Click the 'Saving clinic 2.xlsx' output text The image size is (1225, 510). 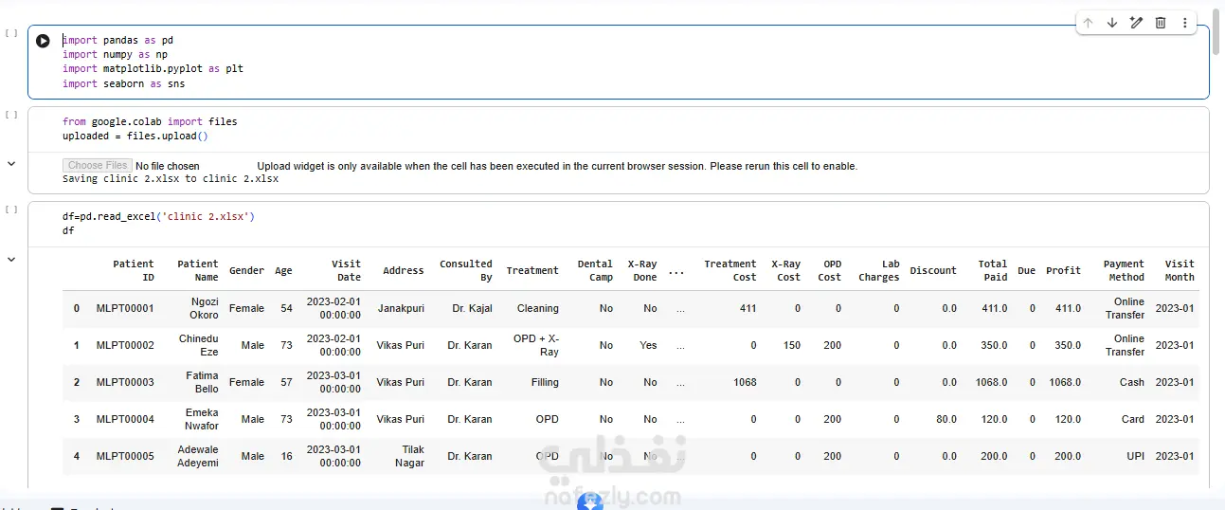(x=171, y=178)
